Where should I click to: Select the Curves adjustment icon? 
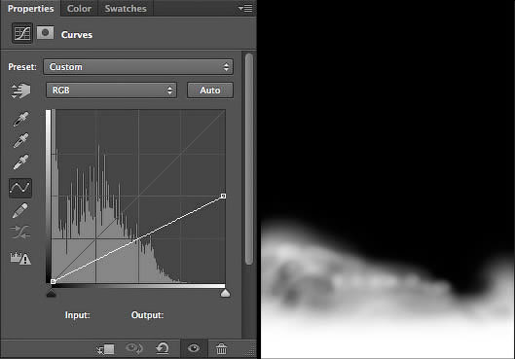point(22,33)
